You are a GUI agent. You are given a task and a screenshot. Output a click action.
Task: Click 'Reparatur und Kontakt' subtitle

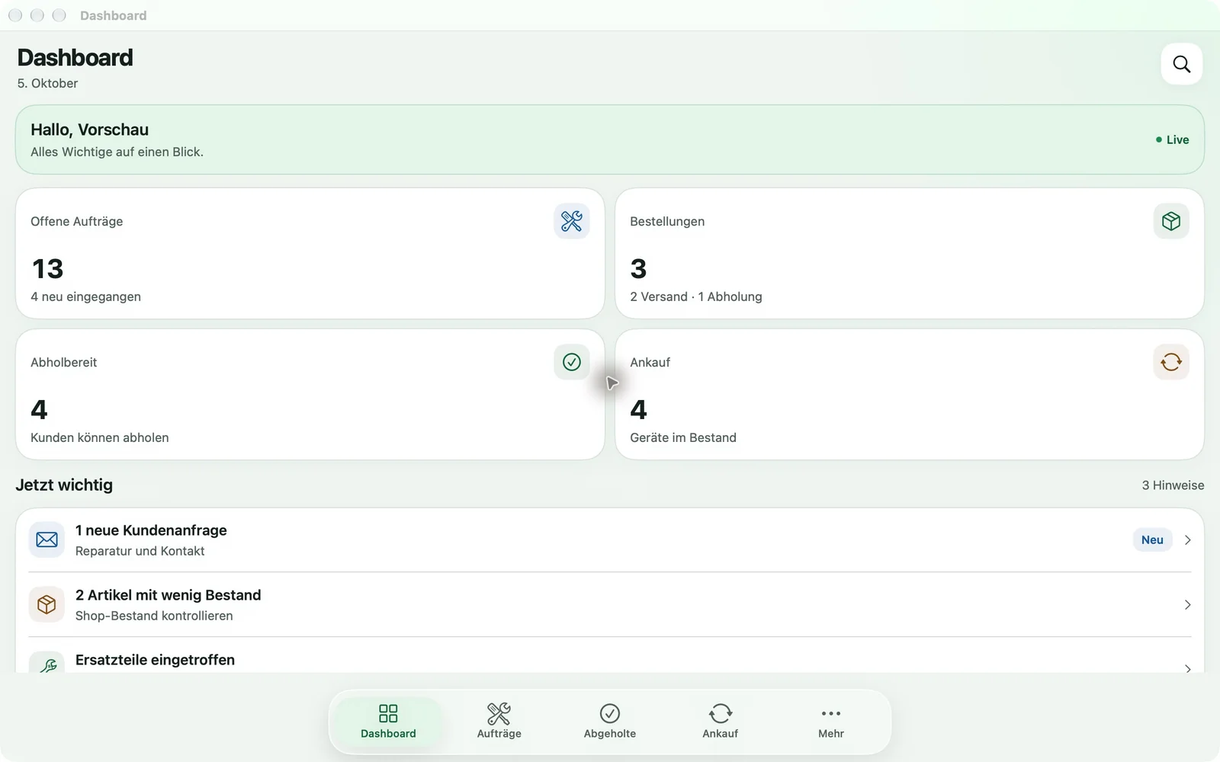[x=140, y=551]
